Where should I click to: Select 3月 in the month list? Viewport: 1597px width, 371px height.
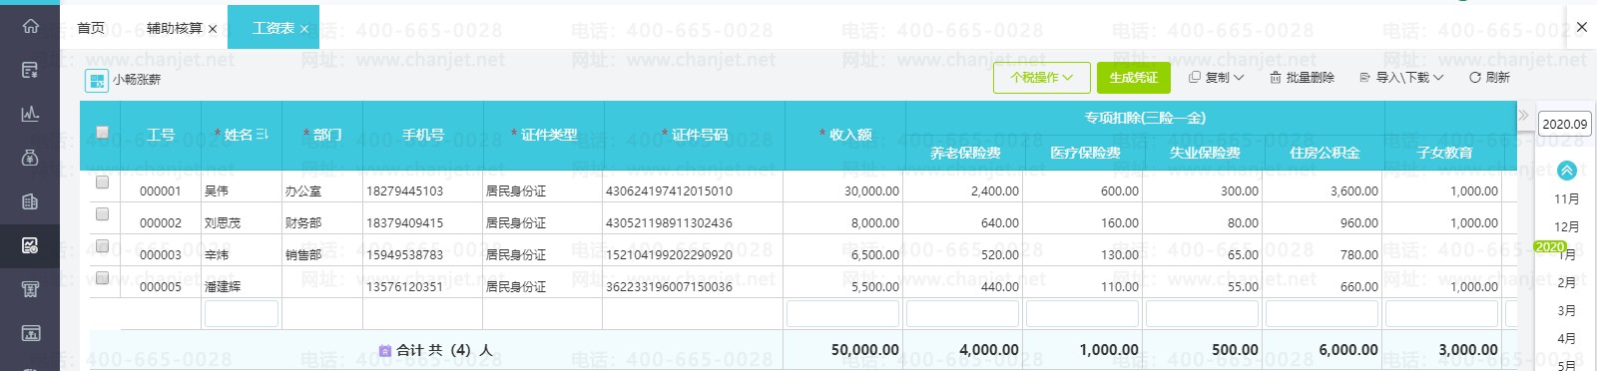click(x=1566, y=310)
